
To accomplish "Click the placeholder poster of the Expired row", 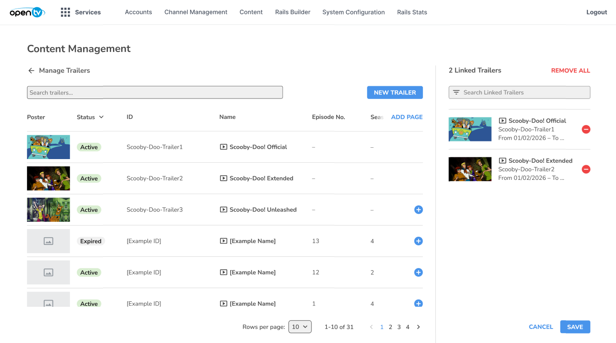I will pyautogui.click(x=48, y=241).
